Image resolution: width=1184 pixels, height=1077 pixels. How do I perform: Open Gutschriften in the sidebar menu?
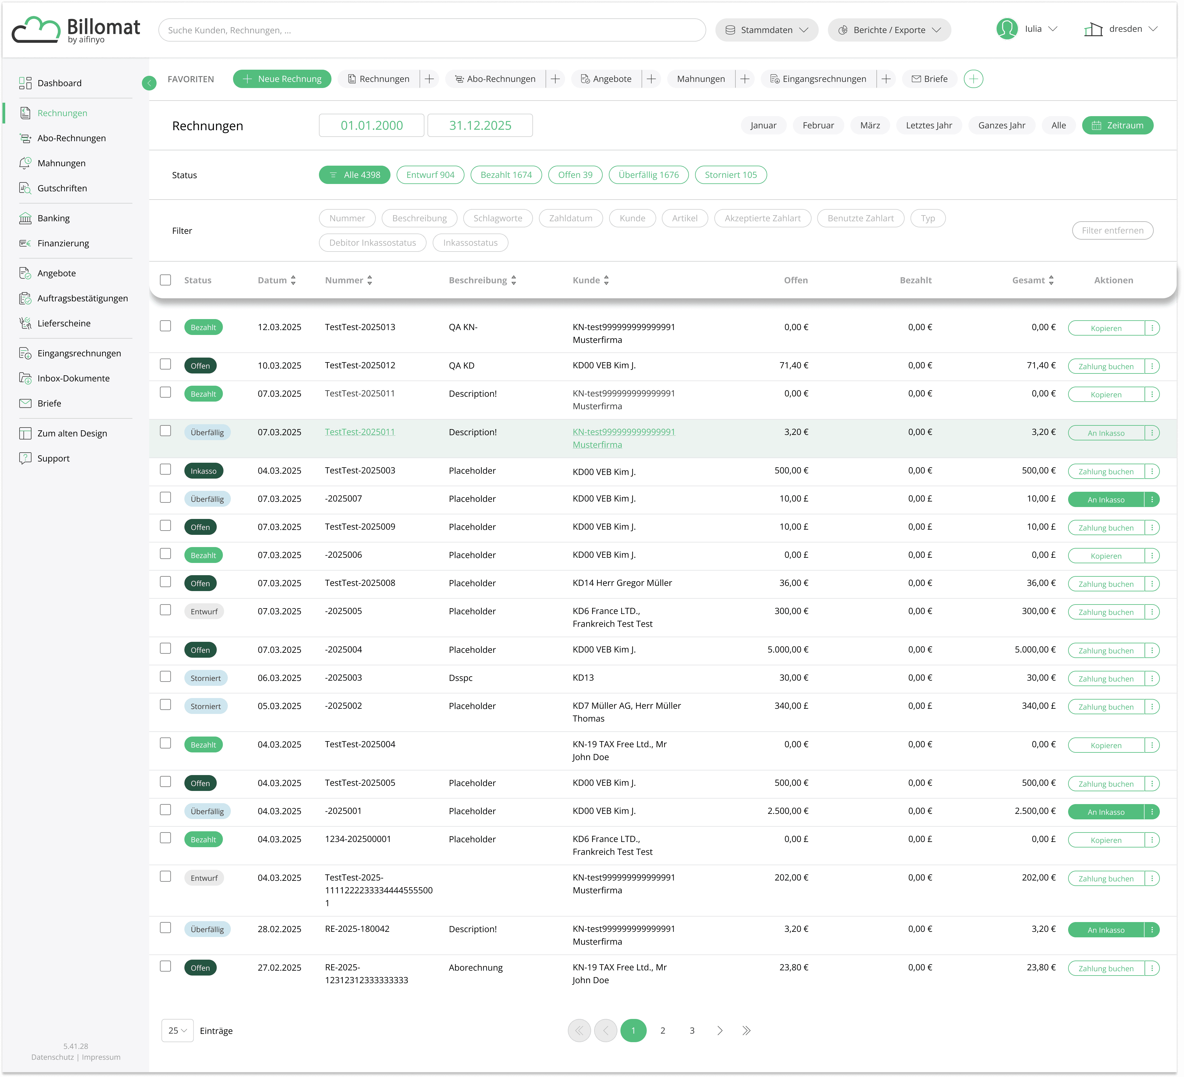tap(62, 188)
